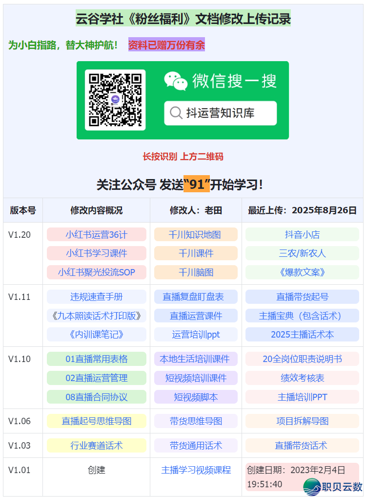
Task: Open the 主播培训PPT link
Action: click(302, 397)
